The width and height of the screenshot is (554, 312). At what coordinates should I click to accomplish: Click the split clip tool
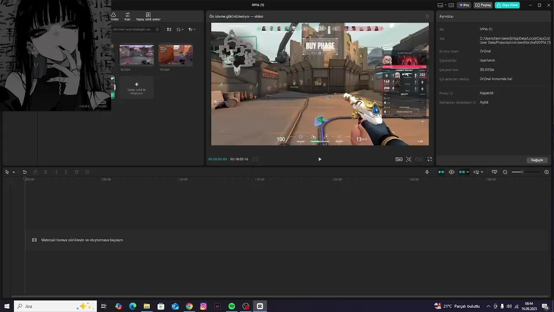45,172
